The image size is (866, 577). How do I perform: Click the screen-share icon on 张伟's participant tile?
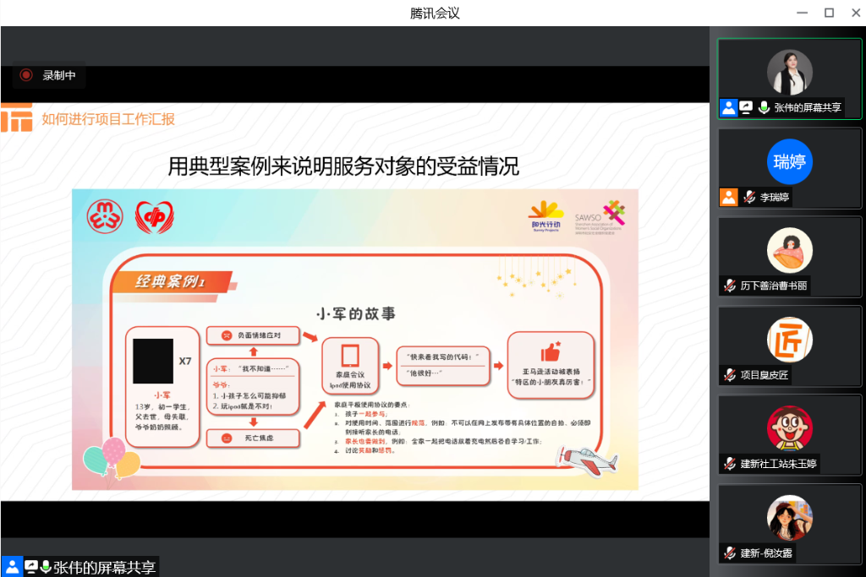pyautogui.click(x=746, y=107)
